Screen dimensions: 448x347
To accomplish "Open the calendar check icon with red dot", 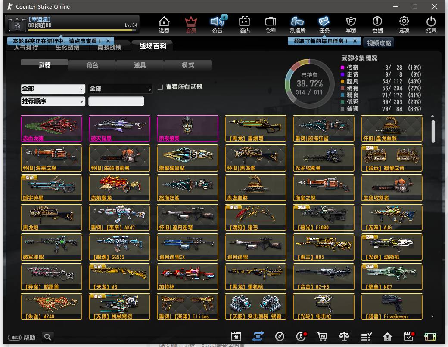I will pos(409,337).
